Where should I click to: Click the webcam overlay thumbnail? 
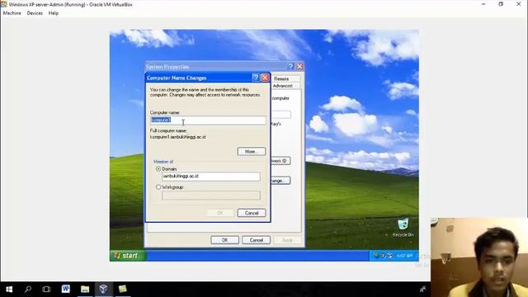click(479, 257)
